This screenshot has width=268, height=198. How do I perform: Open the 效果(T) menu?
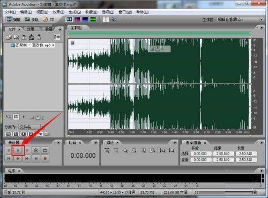[58, 12]
